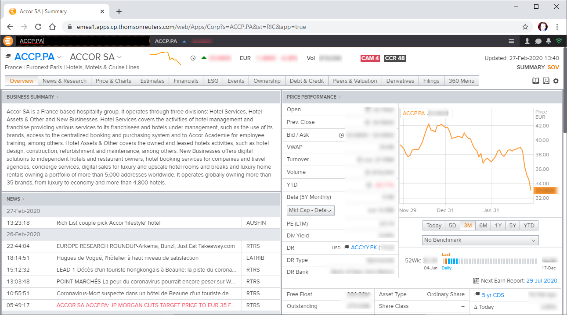Select the 5Y chart range
Screen dimensions: 567x315
tap(513, 225)
